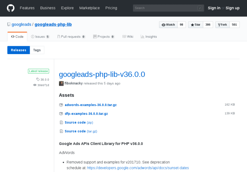247x172 pixels.
Task: Switch to the Issues tab
Action: [x=40, y=37]
